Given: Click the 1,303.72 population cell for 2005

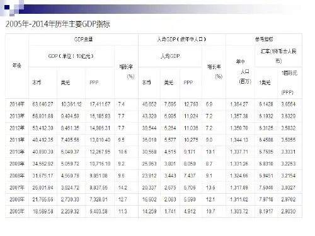Looking at the screenshot, I should point(239,211).
